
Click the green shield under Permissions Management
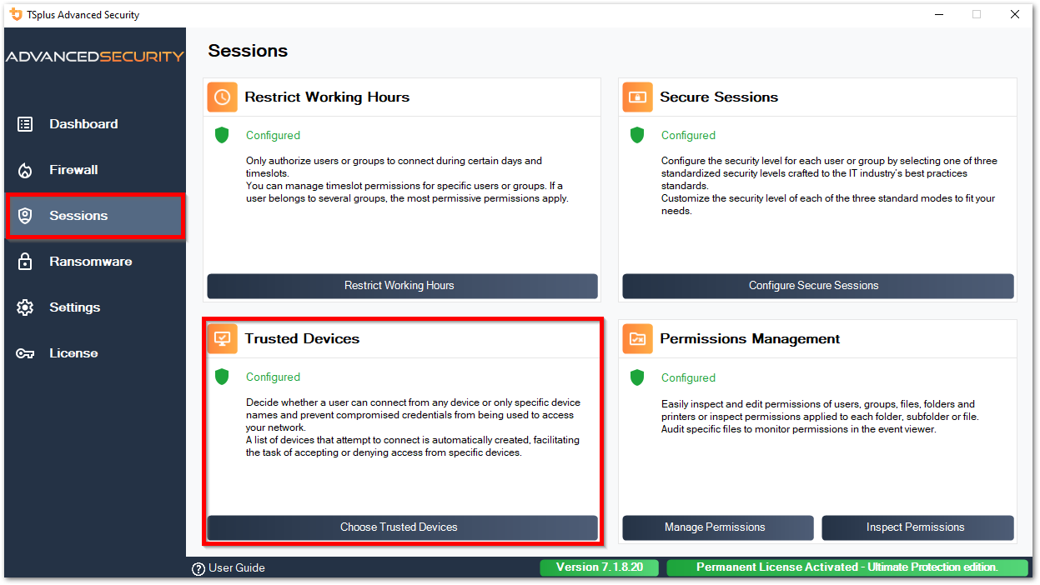[637, 377]
